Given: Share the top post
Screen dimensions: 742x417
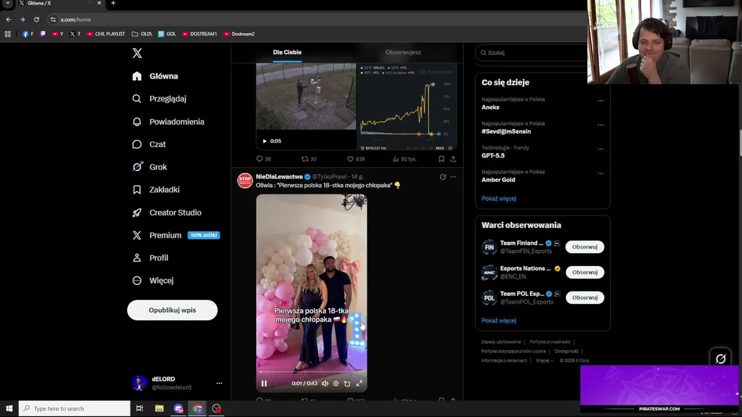Looking at the screenshot, I should 453,159.
